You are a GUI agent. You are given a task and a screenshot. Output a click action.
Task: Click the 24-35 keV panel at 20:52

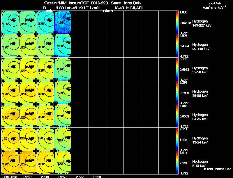(63, 116)
